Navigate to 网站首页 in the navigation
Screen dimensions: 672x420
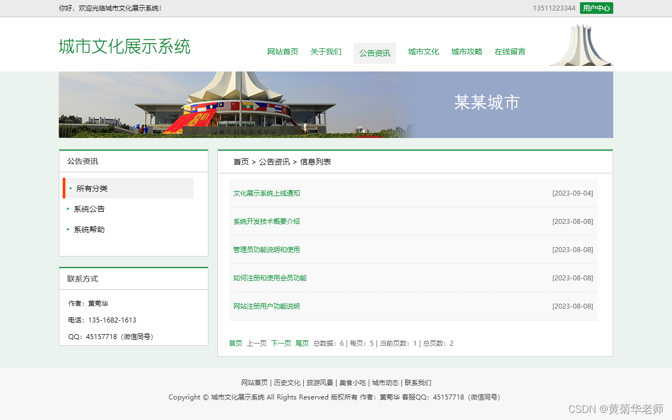283,52
